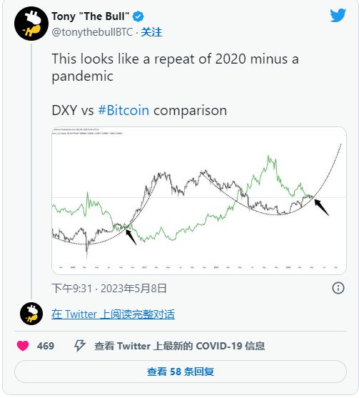Like the tweet with heart icon

pyautogui.click(x=23, y=346)
